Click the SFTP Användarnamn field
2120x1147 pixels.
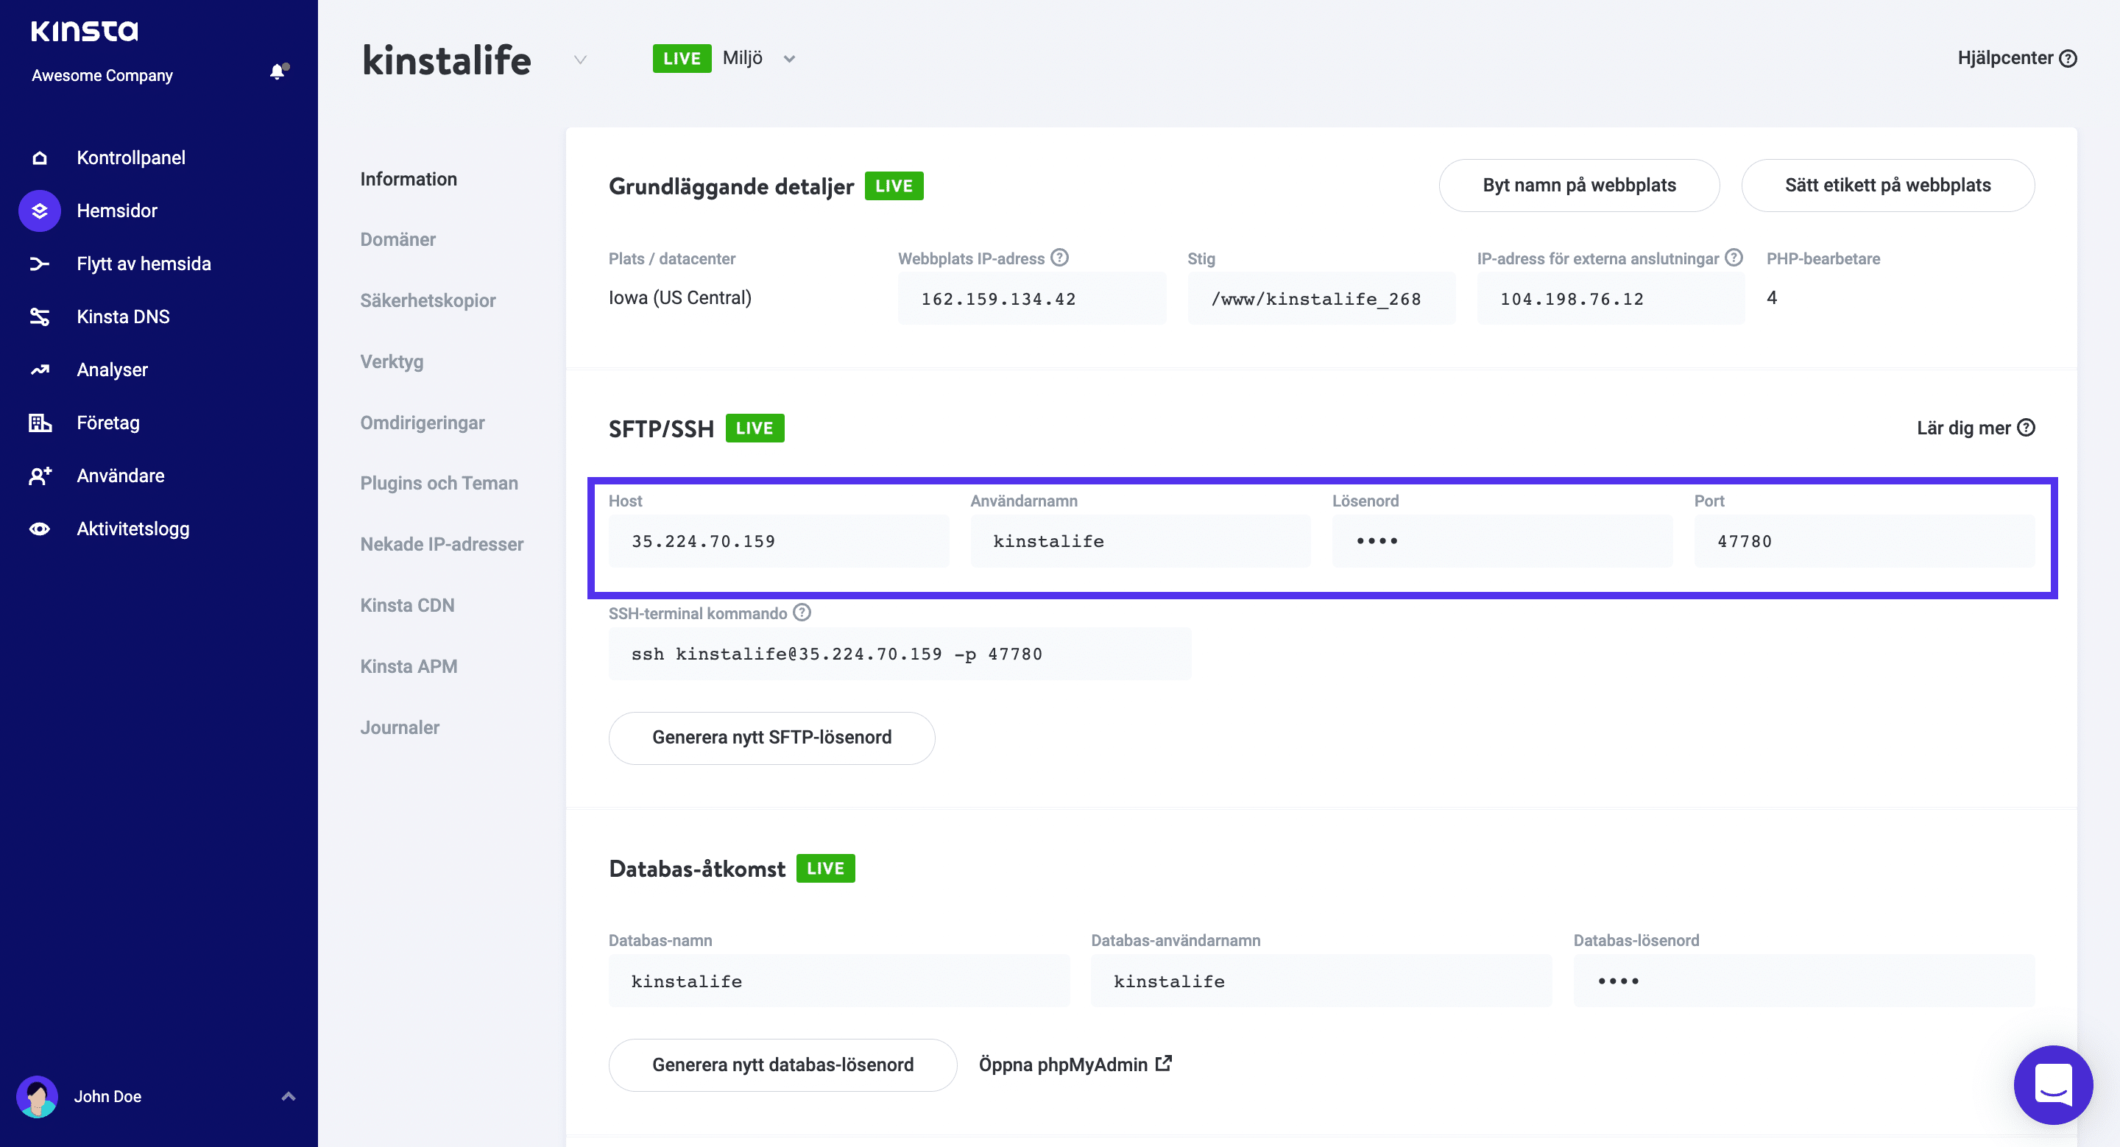[1141, 541]
